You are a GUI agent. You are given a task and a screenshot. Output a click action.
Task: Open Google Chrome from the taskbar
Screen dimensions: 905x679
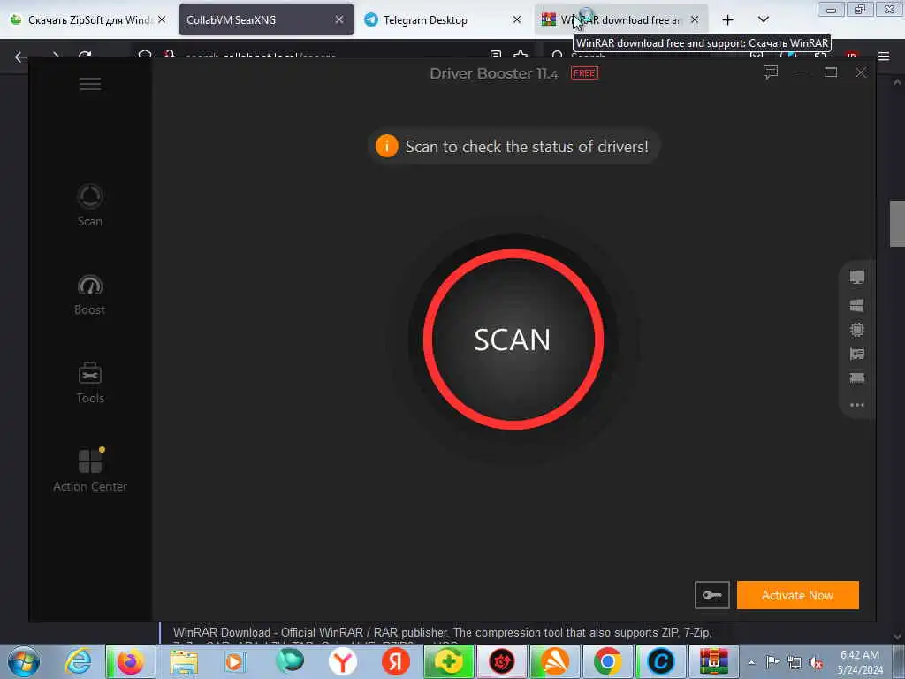click(607, 661)
